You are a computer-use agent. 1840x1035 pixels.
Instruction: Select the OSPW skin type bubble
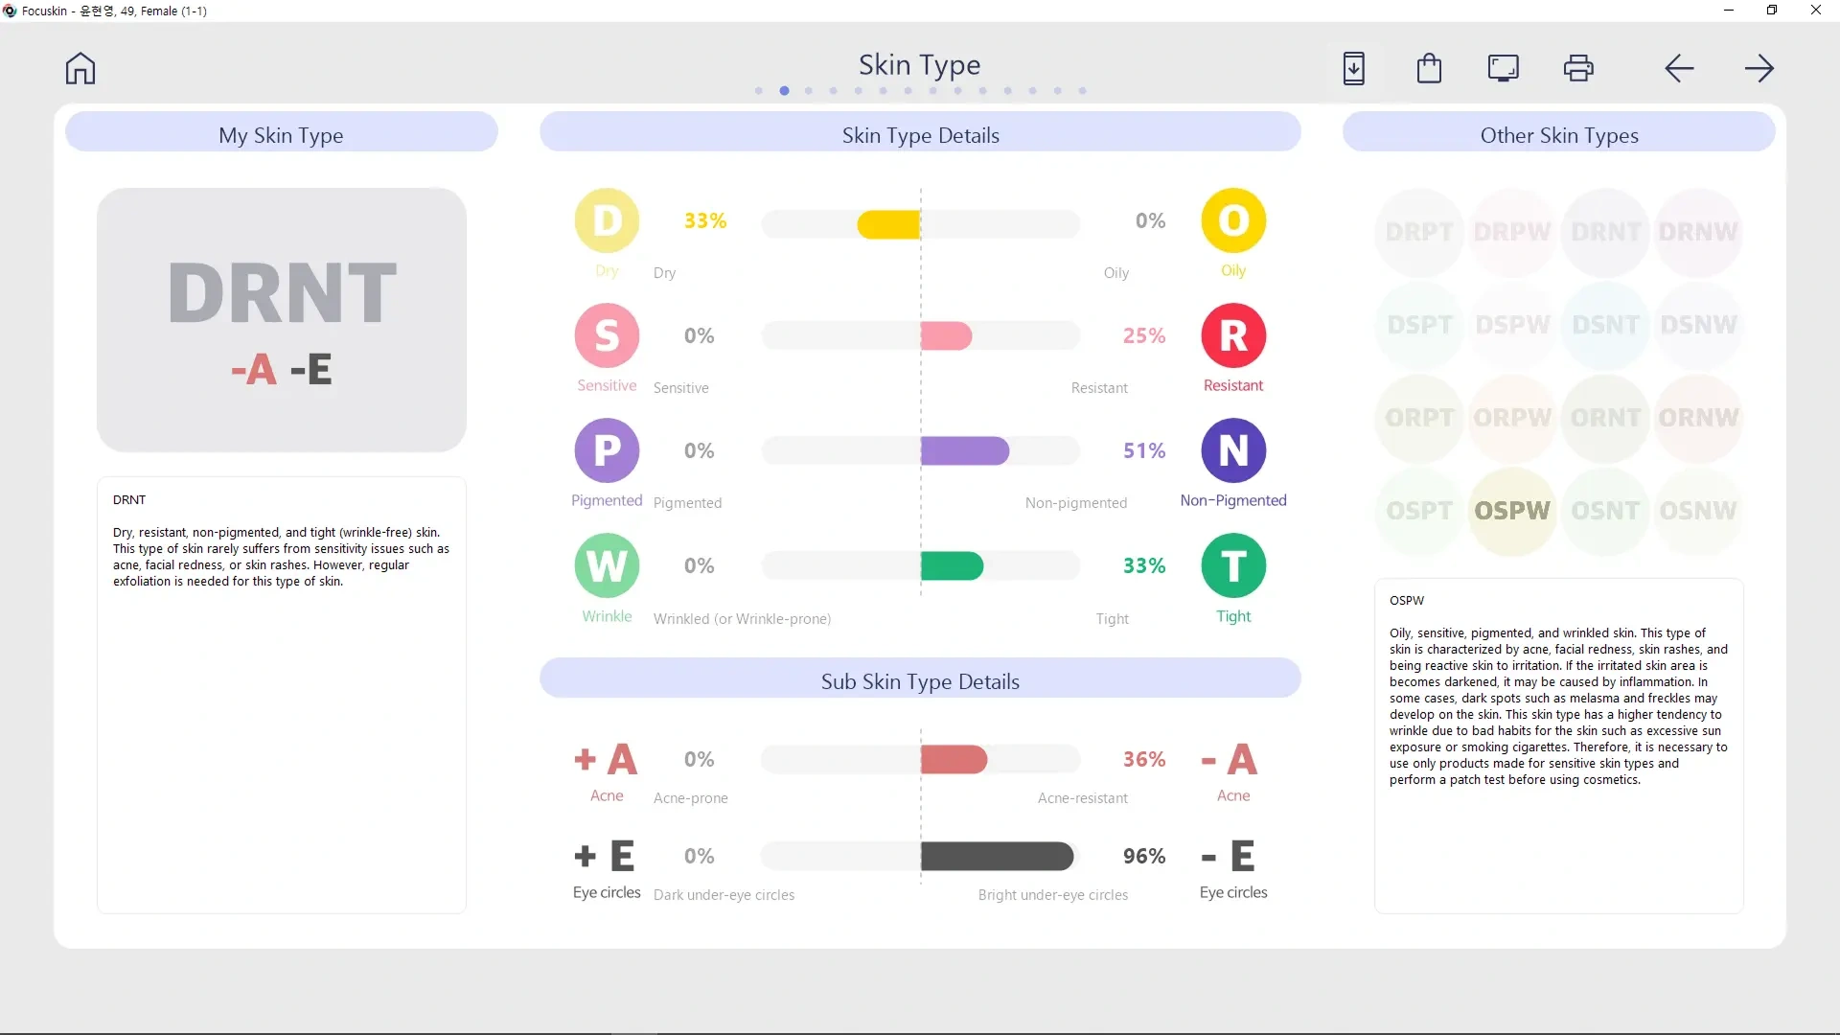1512,511
